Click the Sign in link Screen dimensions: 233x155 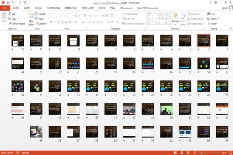point(225,8)
